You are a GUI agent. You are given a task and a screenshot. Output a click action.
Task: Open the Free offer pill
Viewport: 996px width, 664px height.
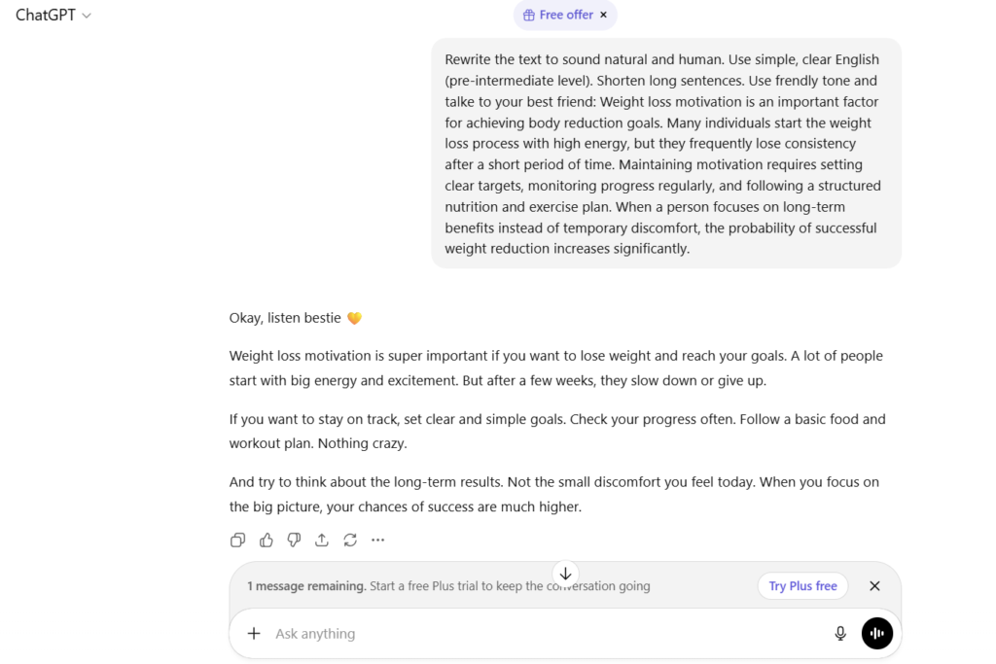coord(558,16)
